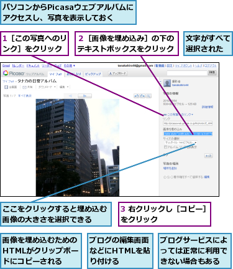Viewport: 233px width, 269px height.
Task: Click the 編集 link next to copyright
Action: point(207,177)
